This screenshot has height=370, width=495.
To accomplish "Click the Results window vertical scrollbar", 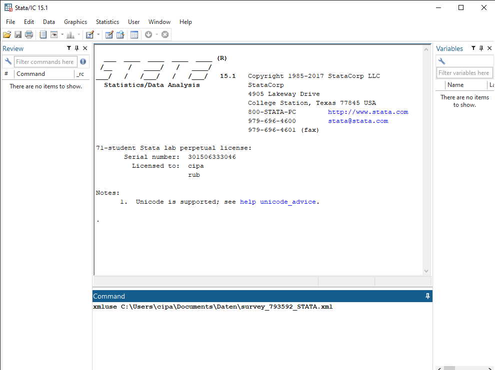I will pyautogui.click(x=426, y=160).
